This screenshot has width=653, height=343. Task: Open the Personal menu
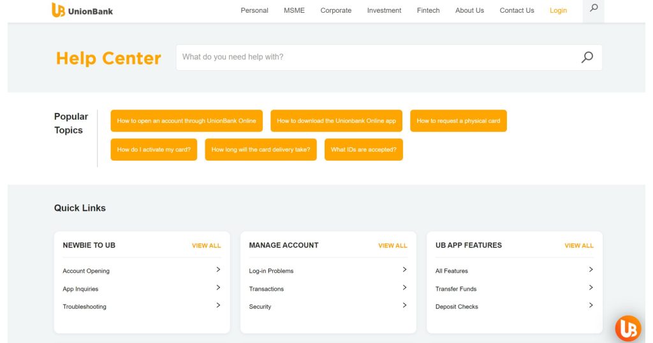(x=254, y=10)
